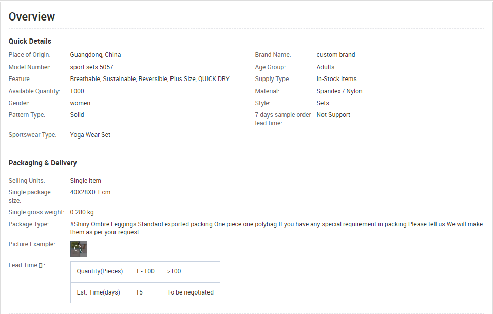Open the Picture Example thumbnail
493x314 pixels.
(78, 249)
